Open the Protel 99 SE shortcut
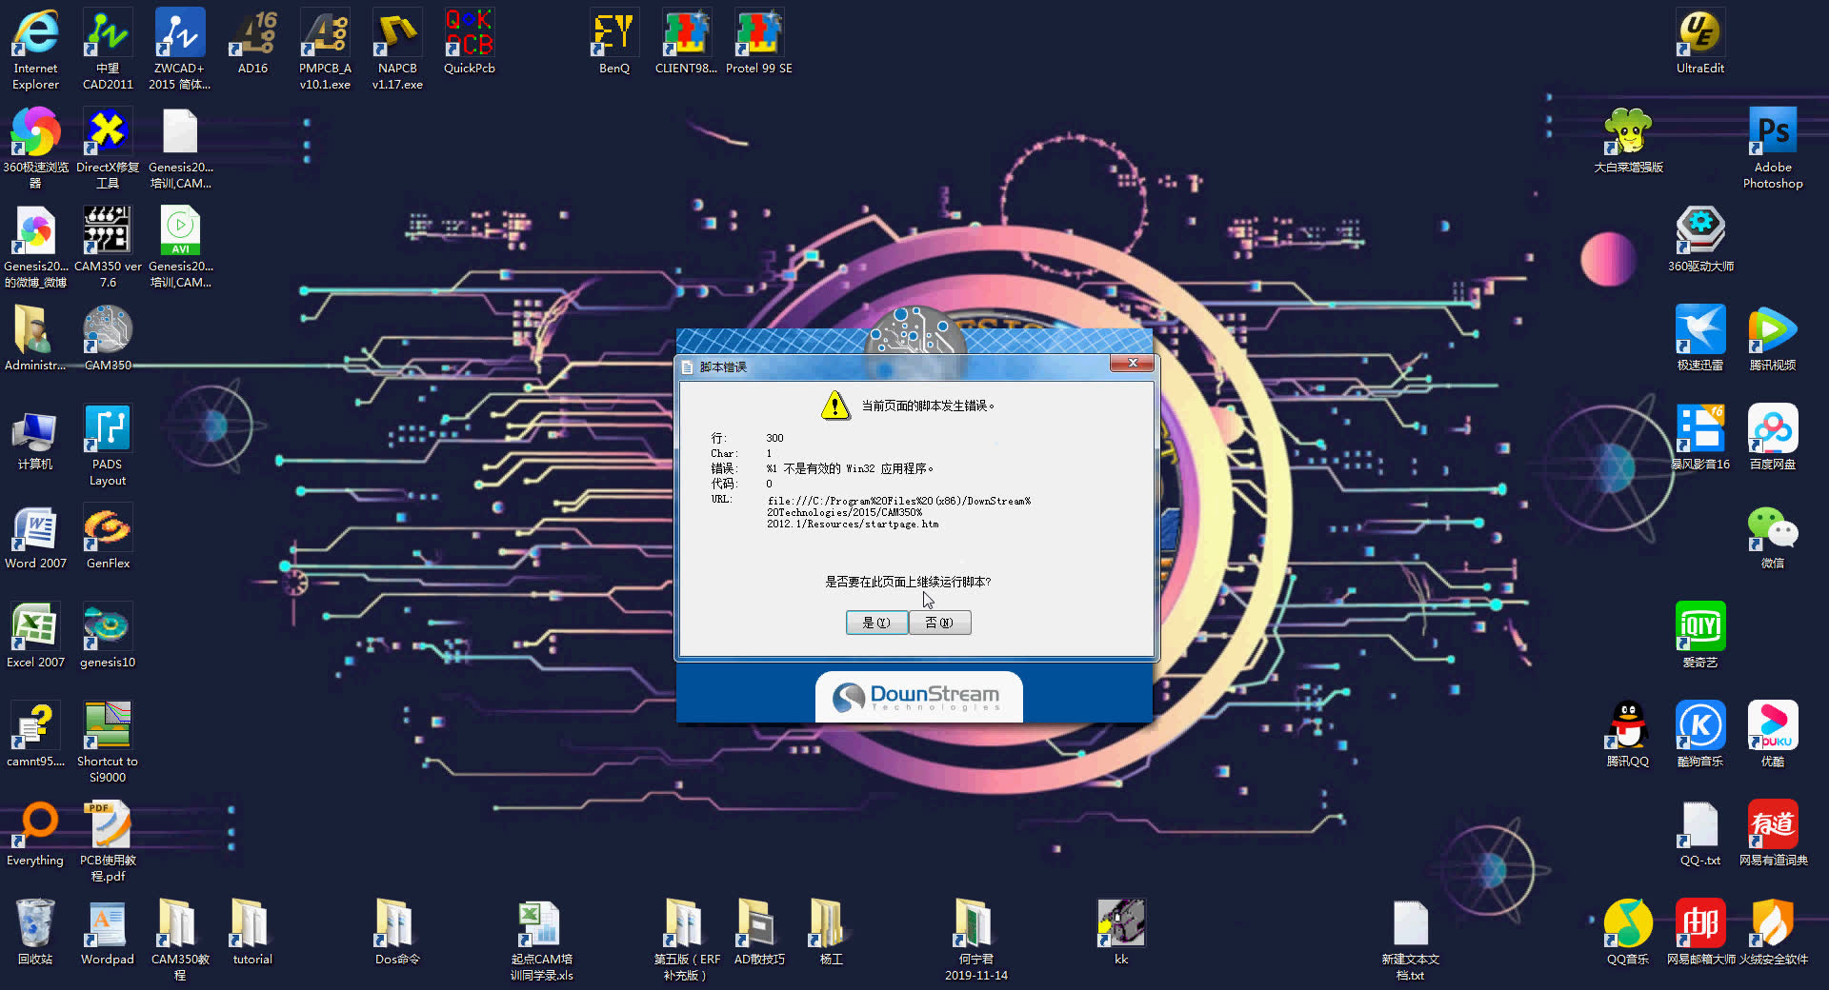The image size is (1829, 990). (758, 33)
